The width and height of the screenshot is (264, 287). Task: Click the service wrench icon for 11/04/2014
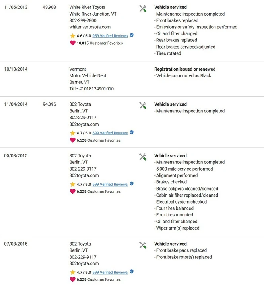pyautogui.click(x=143, y=106)
